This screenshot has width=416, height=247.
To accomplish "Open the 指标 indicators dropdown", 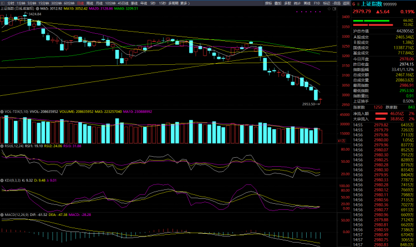I will [268, 3].
